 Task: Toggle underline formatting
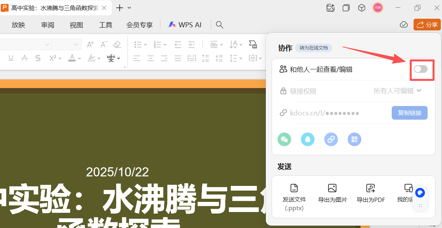(11, 58)
